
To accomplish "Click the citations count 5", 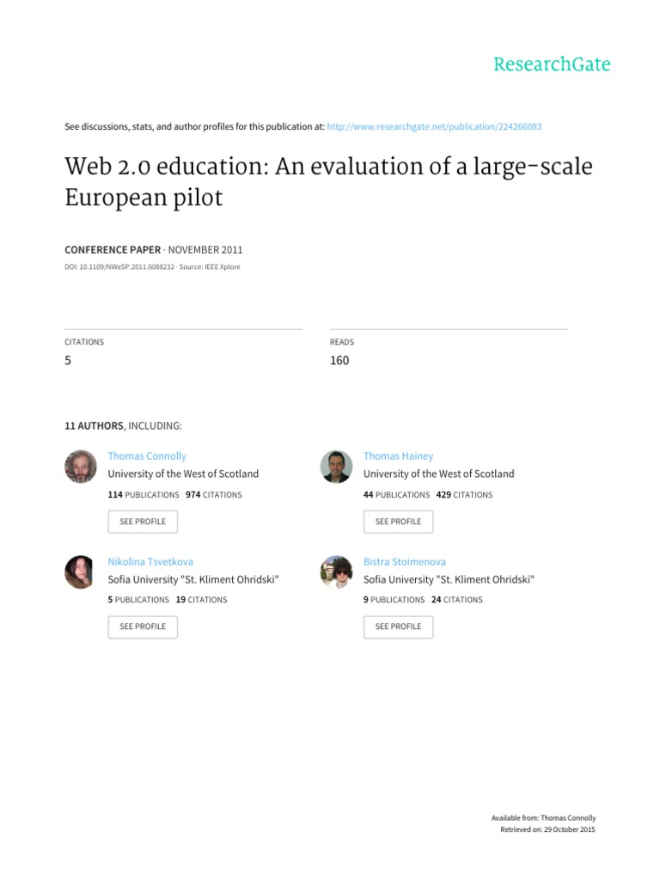I will point(68,361).
